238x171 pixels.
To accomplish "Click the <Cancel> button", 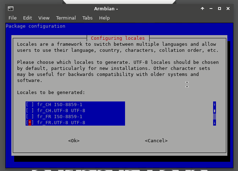I will coord(156,141).
